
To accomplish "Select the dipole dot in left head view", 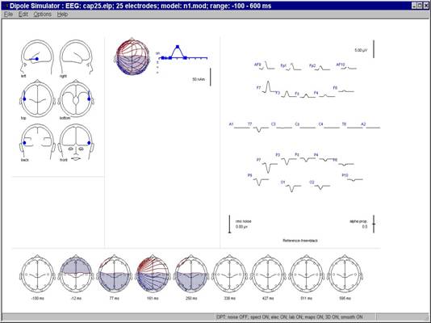I will click(x=37, y=59).
